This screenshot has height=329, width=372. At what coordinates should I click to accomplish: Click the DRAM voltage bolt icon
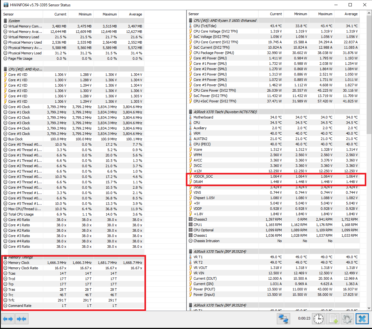tap(190, 182)
